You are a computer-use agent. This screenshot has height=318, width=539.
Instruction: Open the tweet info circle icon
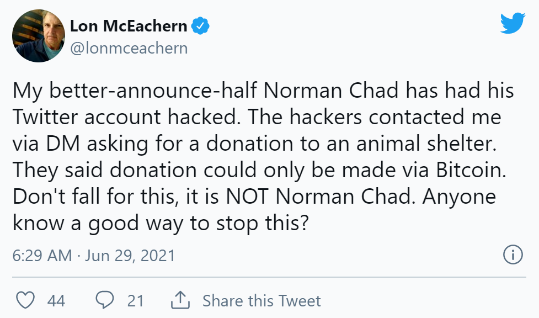point(513,255)
